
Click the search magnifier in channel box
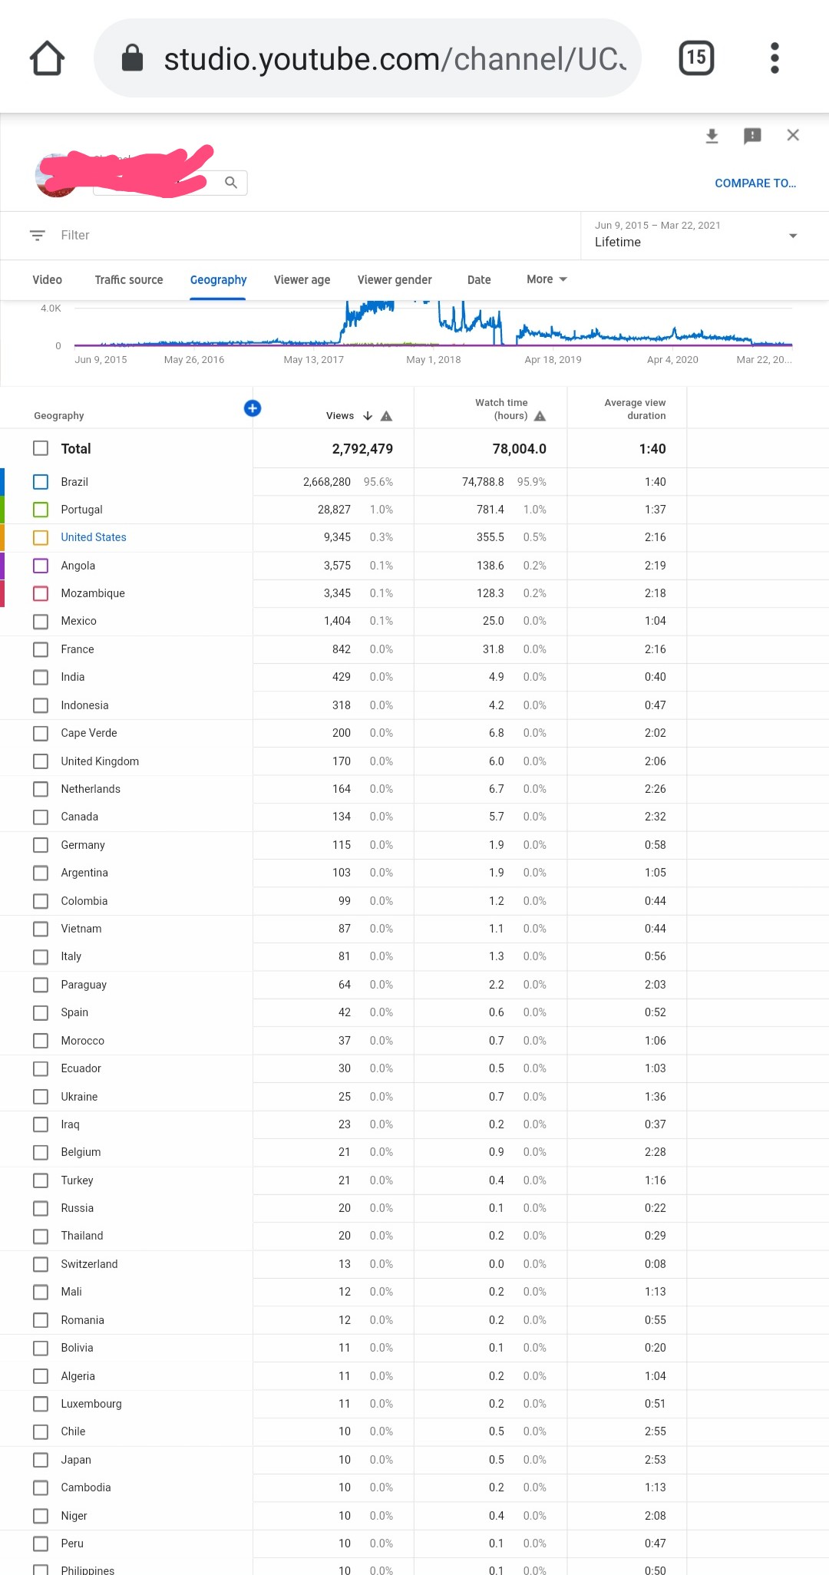click(231, 183)
